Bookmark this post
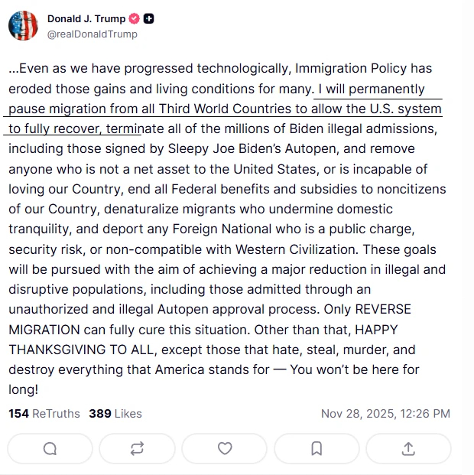The height and width of the screenshot is (475, 474). point(316,449)
